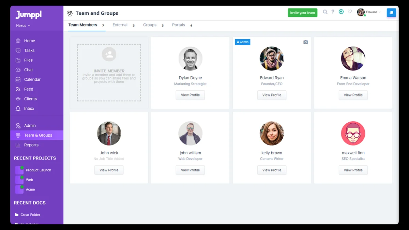This screenshot has width=409, height=230.
Task: Switch to the Groups tab
Action: (150, 25)
